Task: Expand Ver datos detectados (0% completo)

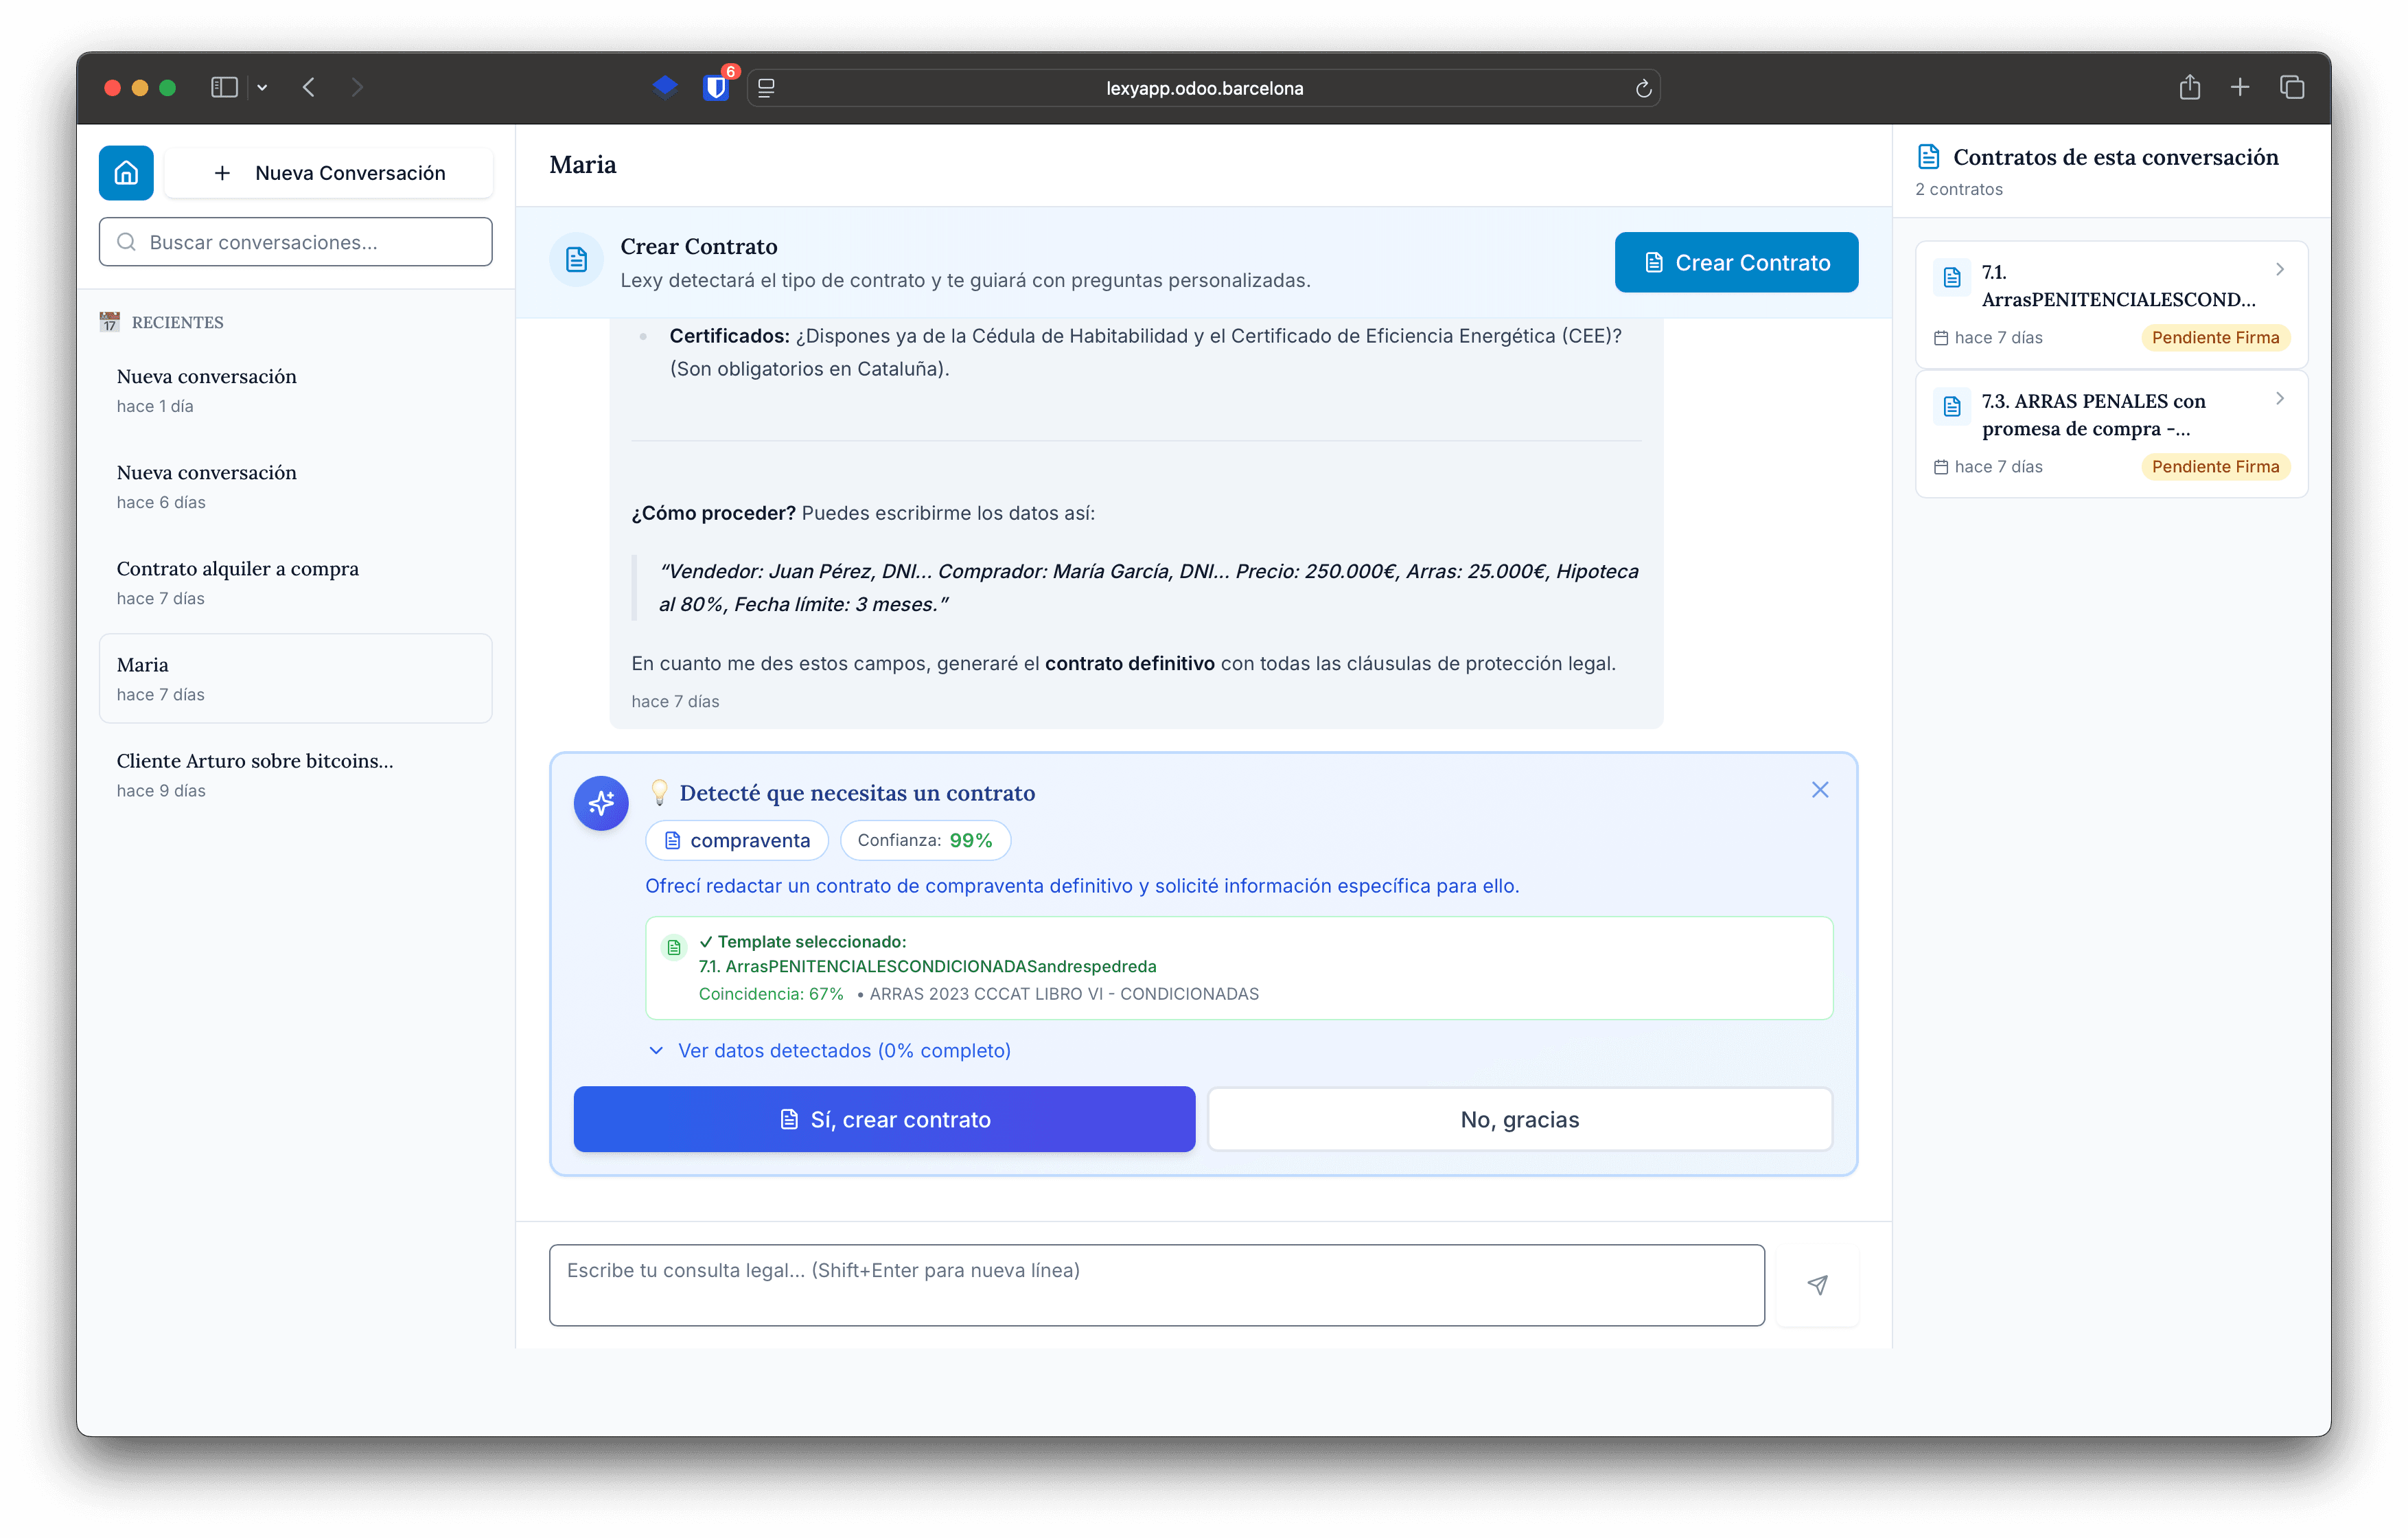Action: [830, 1050]
